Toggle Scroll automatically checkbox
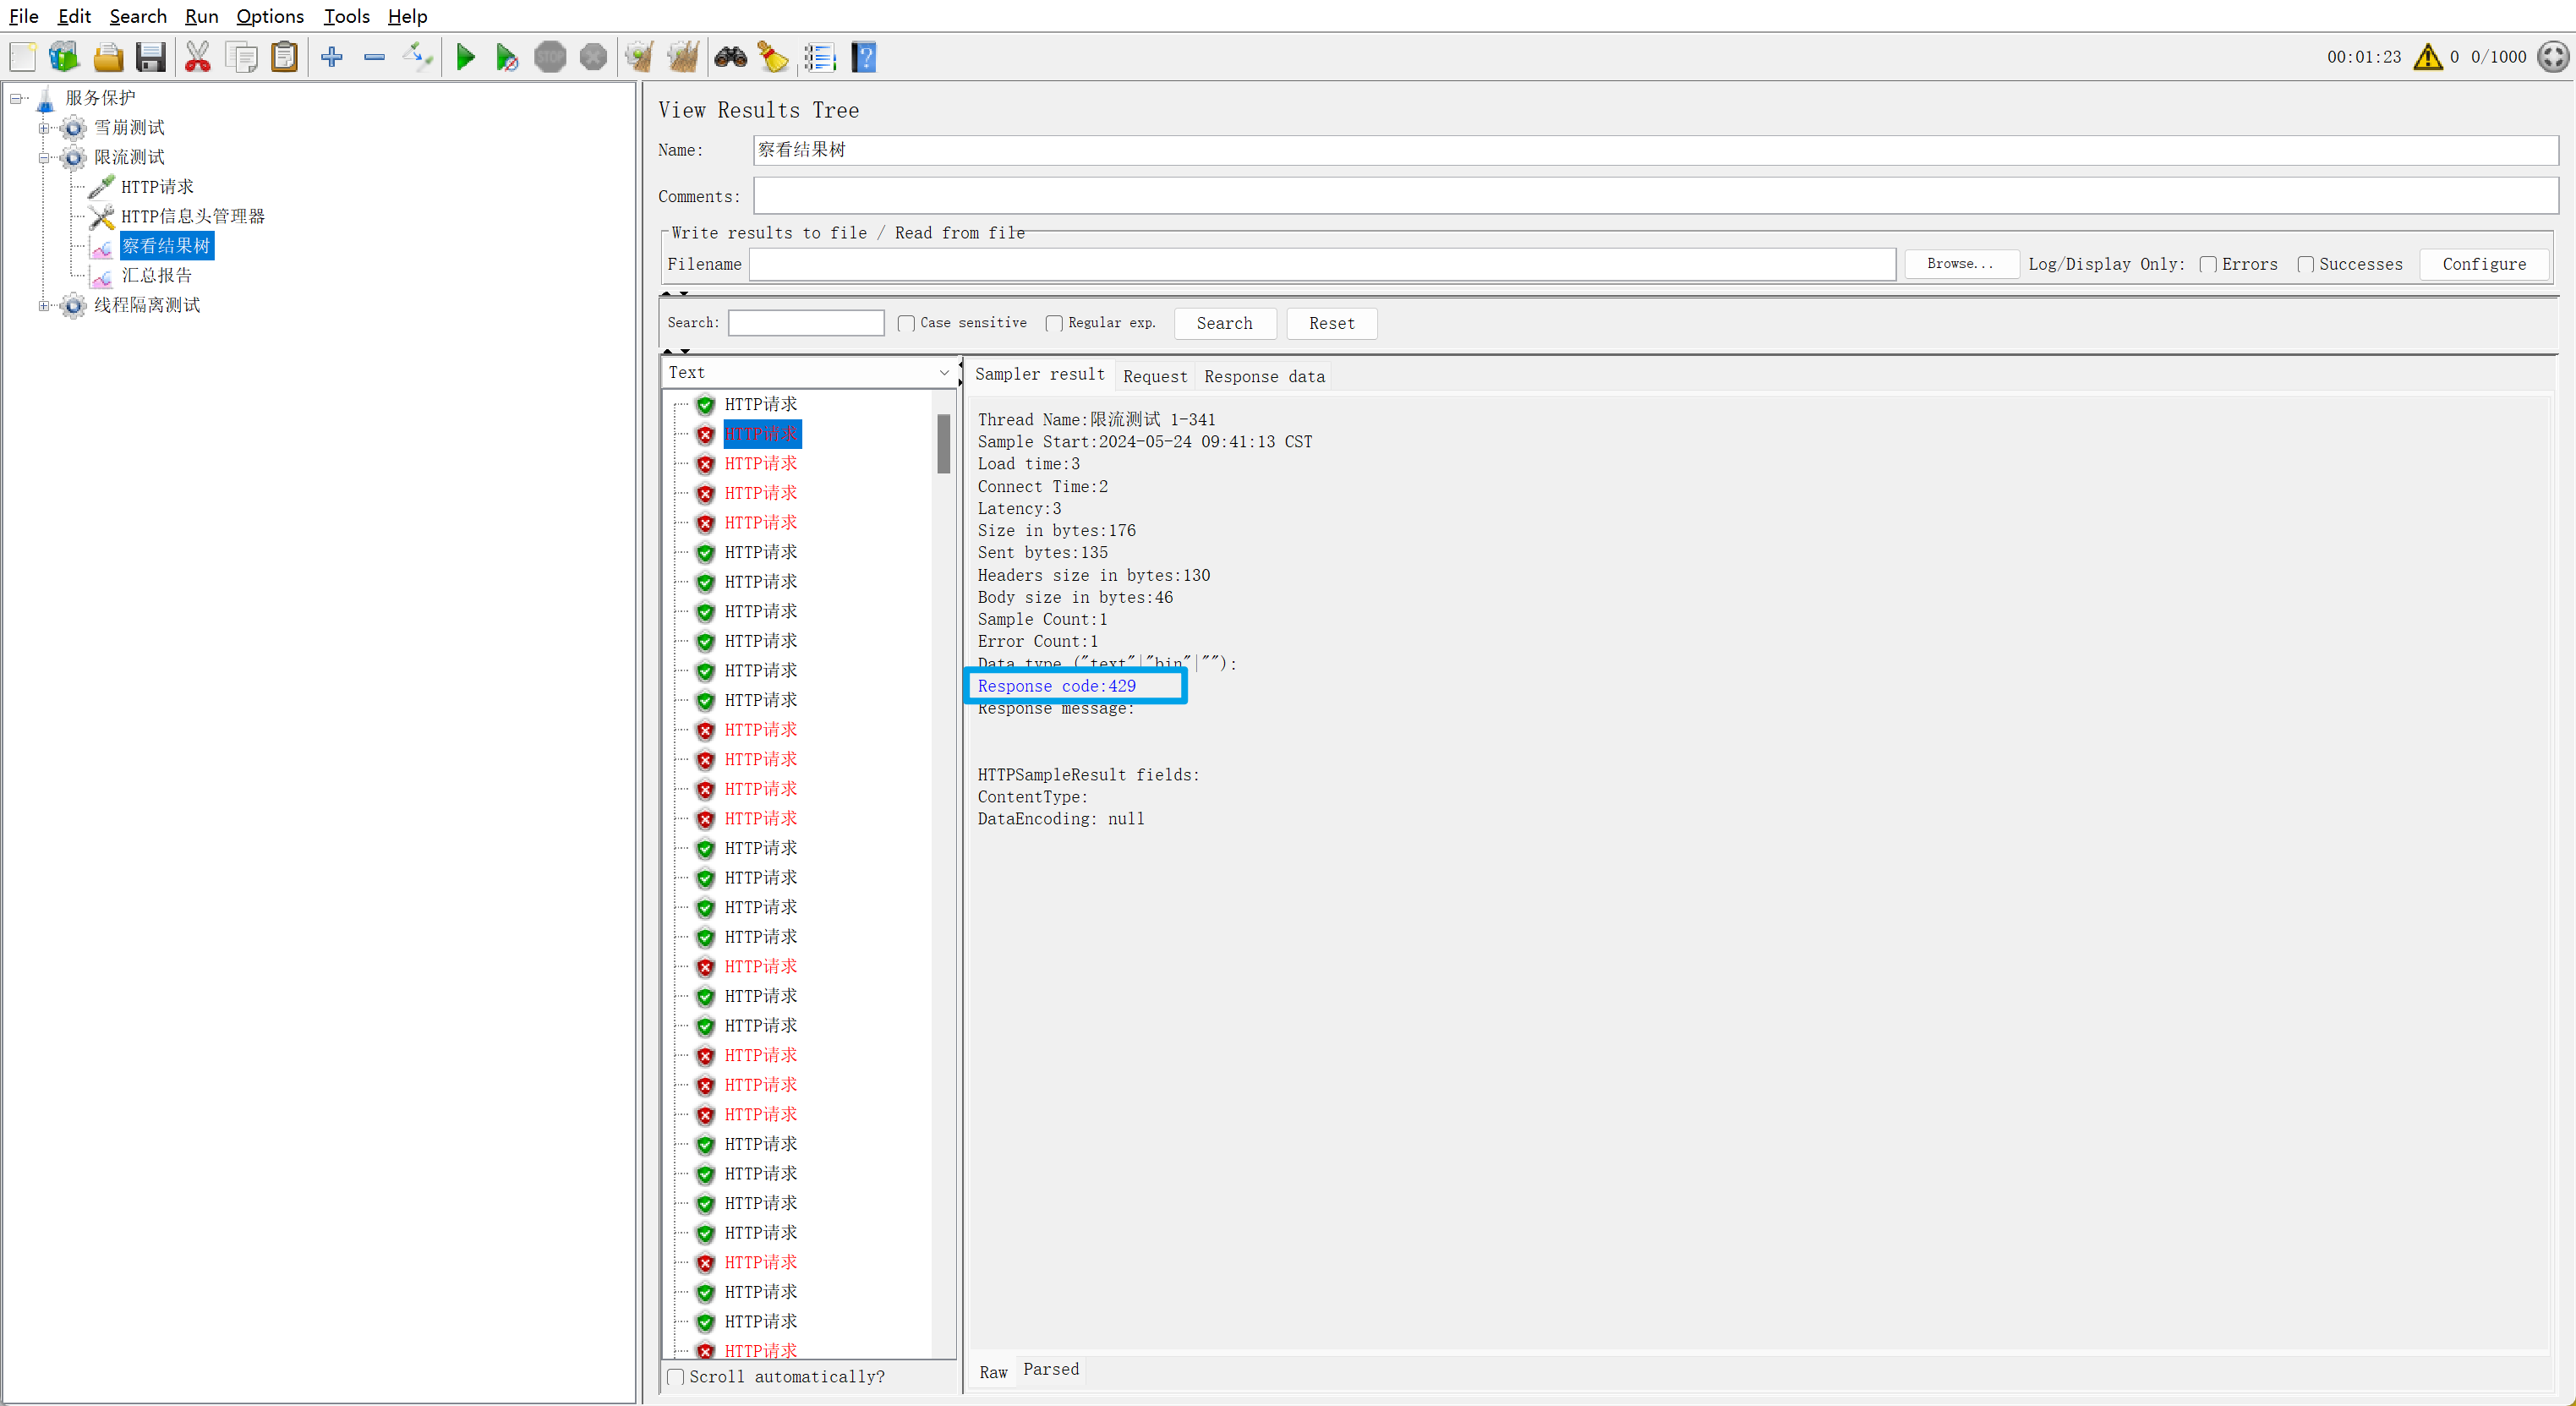Image resolution: width=2576 pixels, height=1406 pixels. [x=676, y=1377]
